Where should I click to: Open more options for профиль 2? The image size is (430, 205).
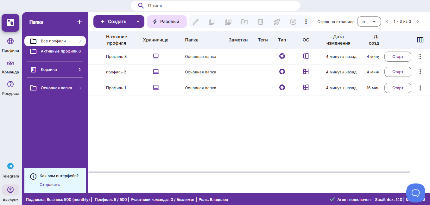[x=420, y=72]
